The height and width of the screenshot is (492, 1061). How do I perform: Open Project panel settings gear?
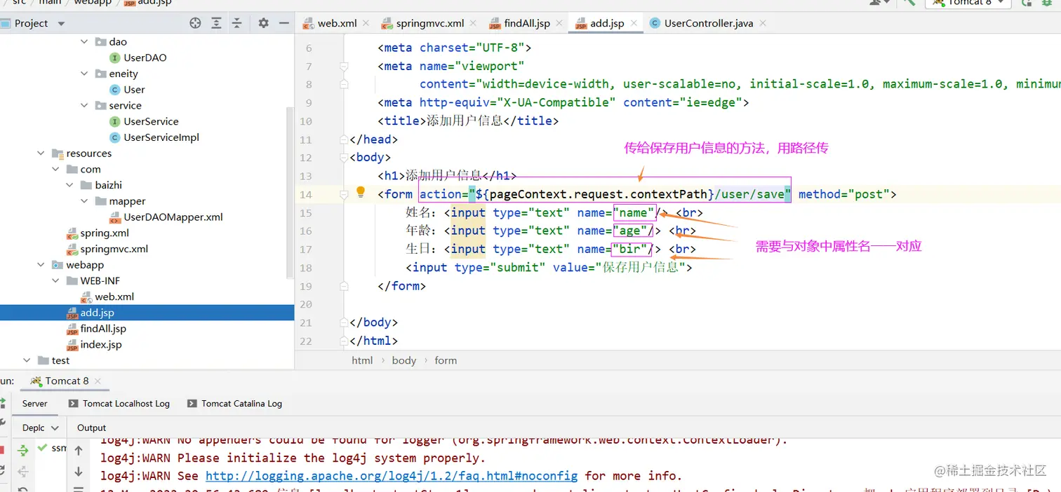tap(263, 23)
